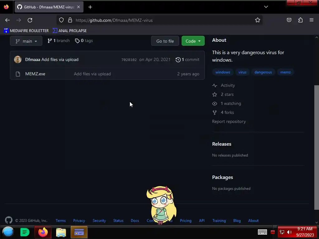This screenshot has height=239, width=319.
Task: View 4 forks link
Action: (223, 112)
